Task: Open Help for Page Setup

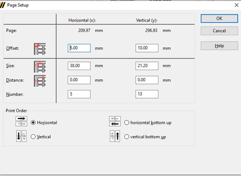Action: [x=219, y=46]
